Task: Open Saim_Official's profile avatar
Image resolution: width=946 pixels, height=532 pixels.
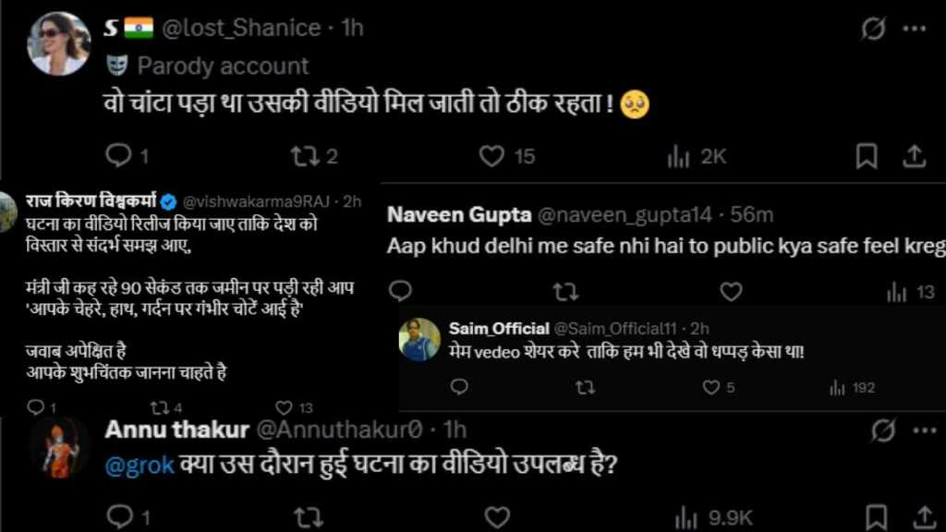Action: (419, 339)
